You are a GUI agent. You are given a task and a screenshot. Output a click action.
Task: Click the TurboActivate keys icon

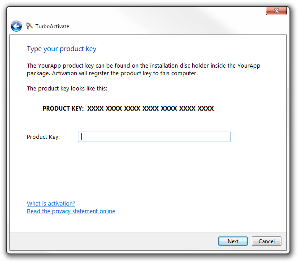click(x=29, y=26)
